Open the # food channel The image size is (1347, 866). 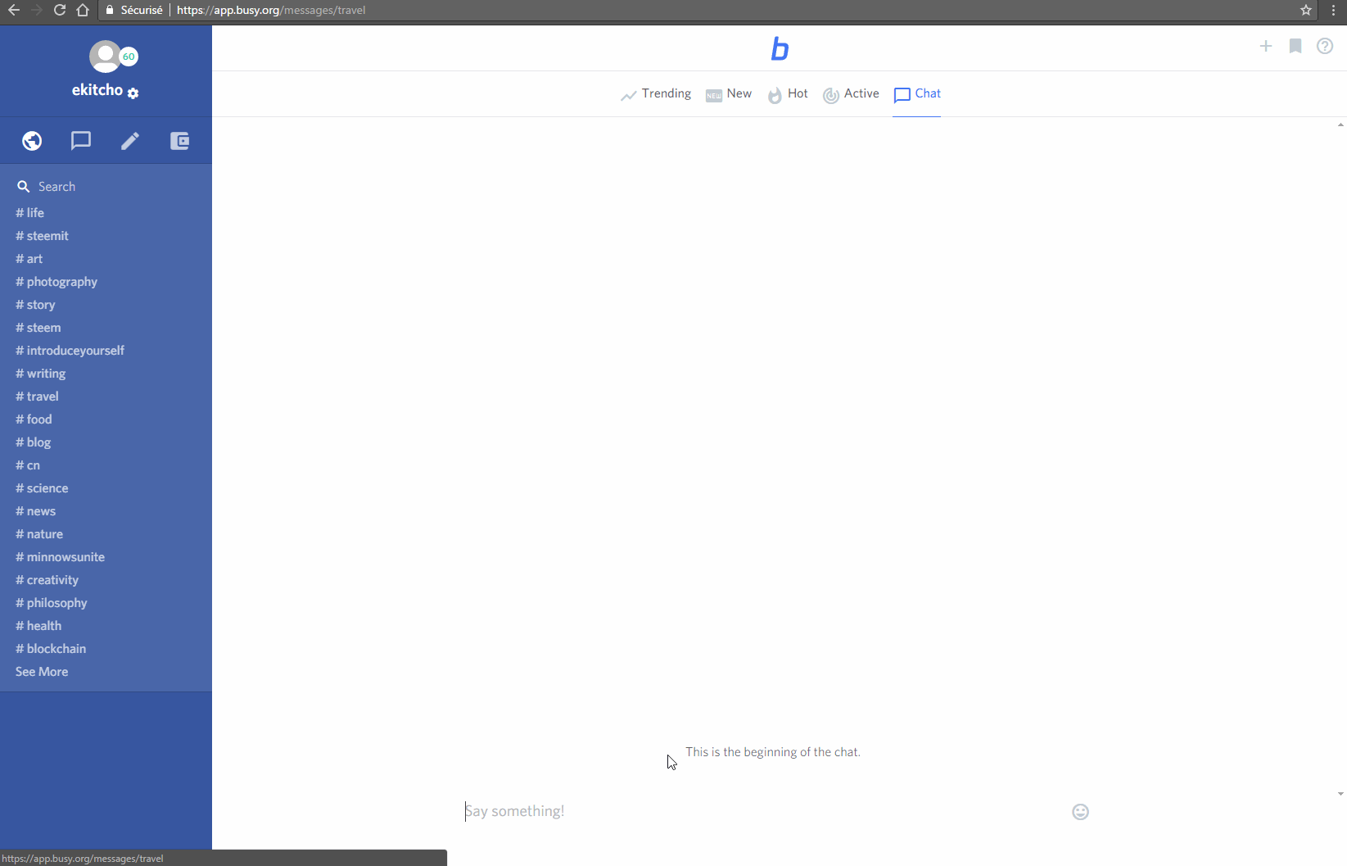click(34, 419)
